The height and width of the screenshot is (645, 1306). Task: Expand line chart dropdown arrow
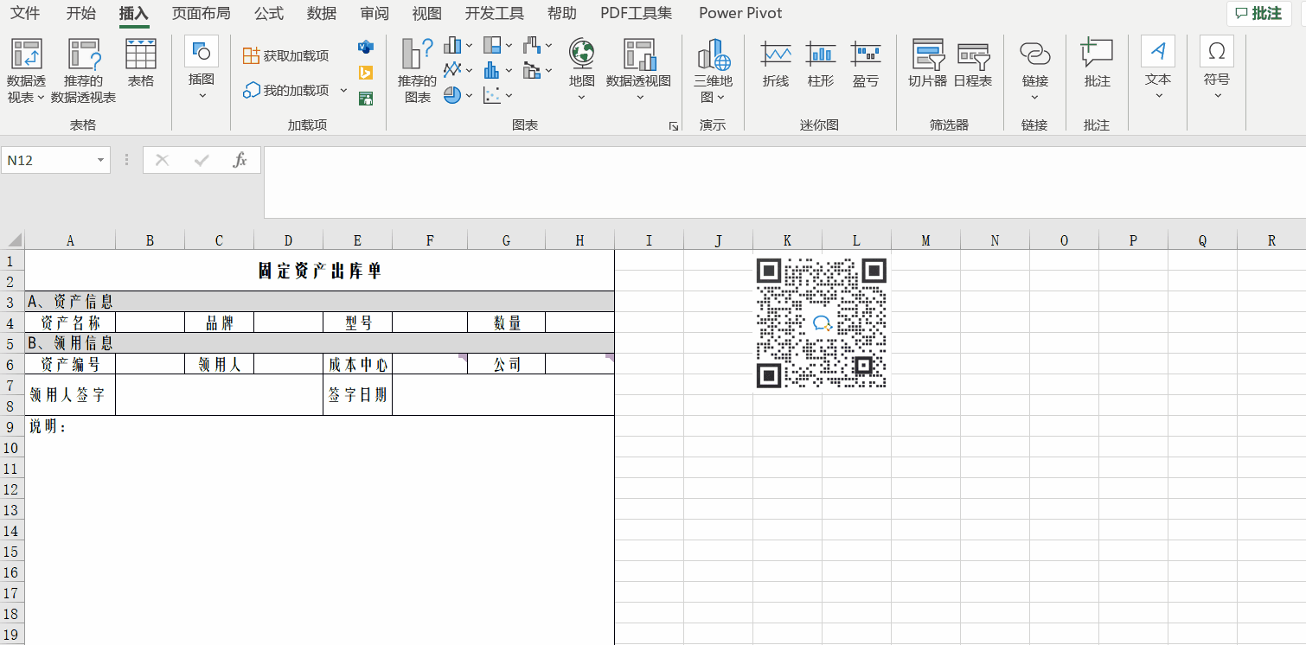click(470, 70)
